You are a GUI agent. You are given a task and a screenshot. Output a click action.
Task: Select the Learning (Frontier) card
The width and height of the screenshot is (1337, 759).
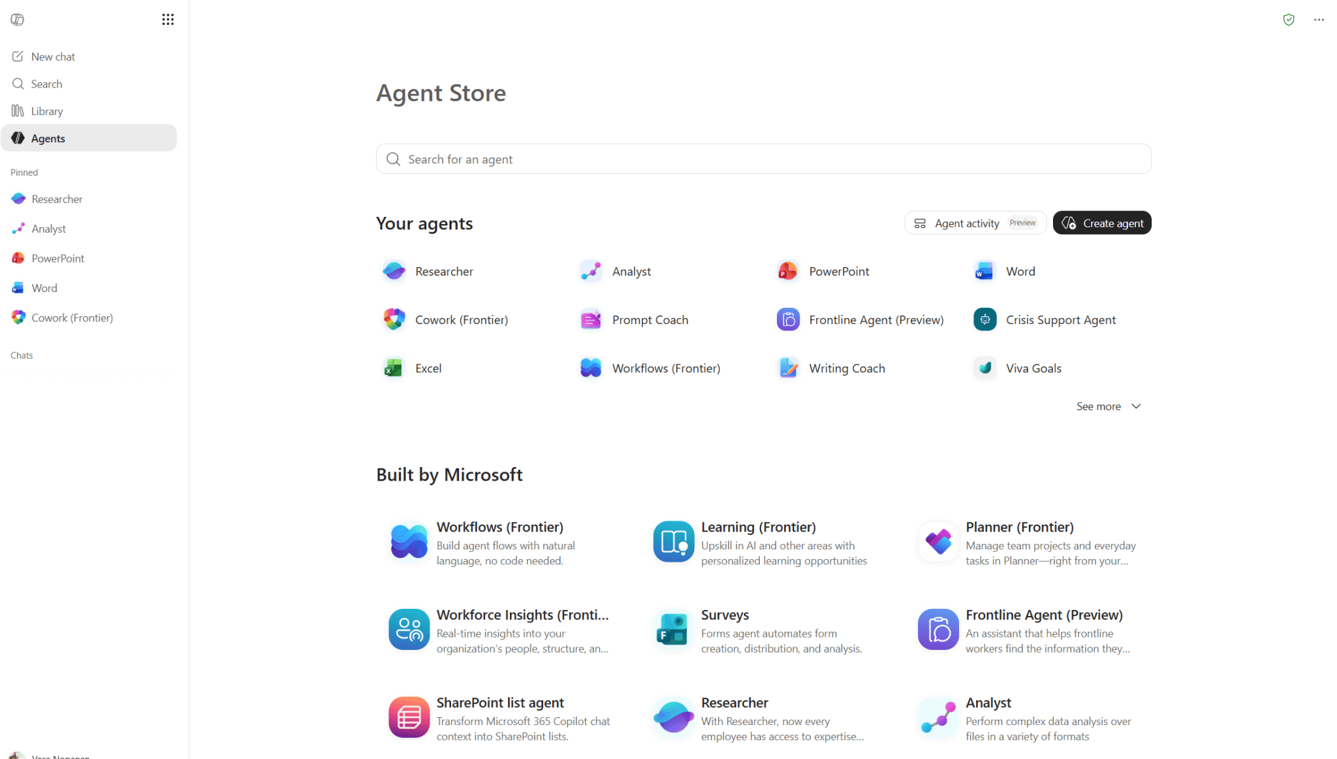(764, 543)
